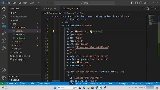Screen dimensions: 160x90
Task: Open App.css in the explorer
Action: pyautogui.click(x=18, y=42)
